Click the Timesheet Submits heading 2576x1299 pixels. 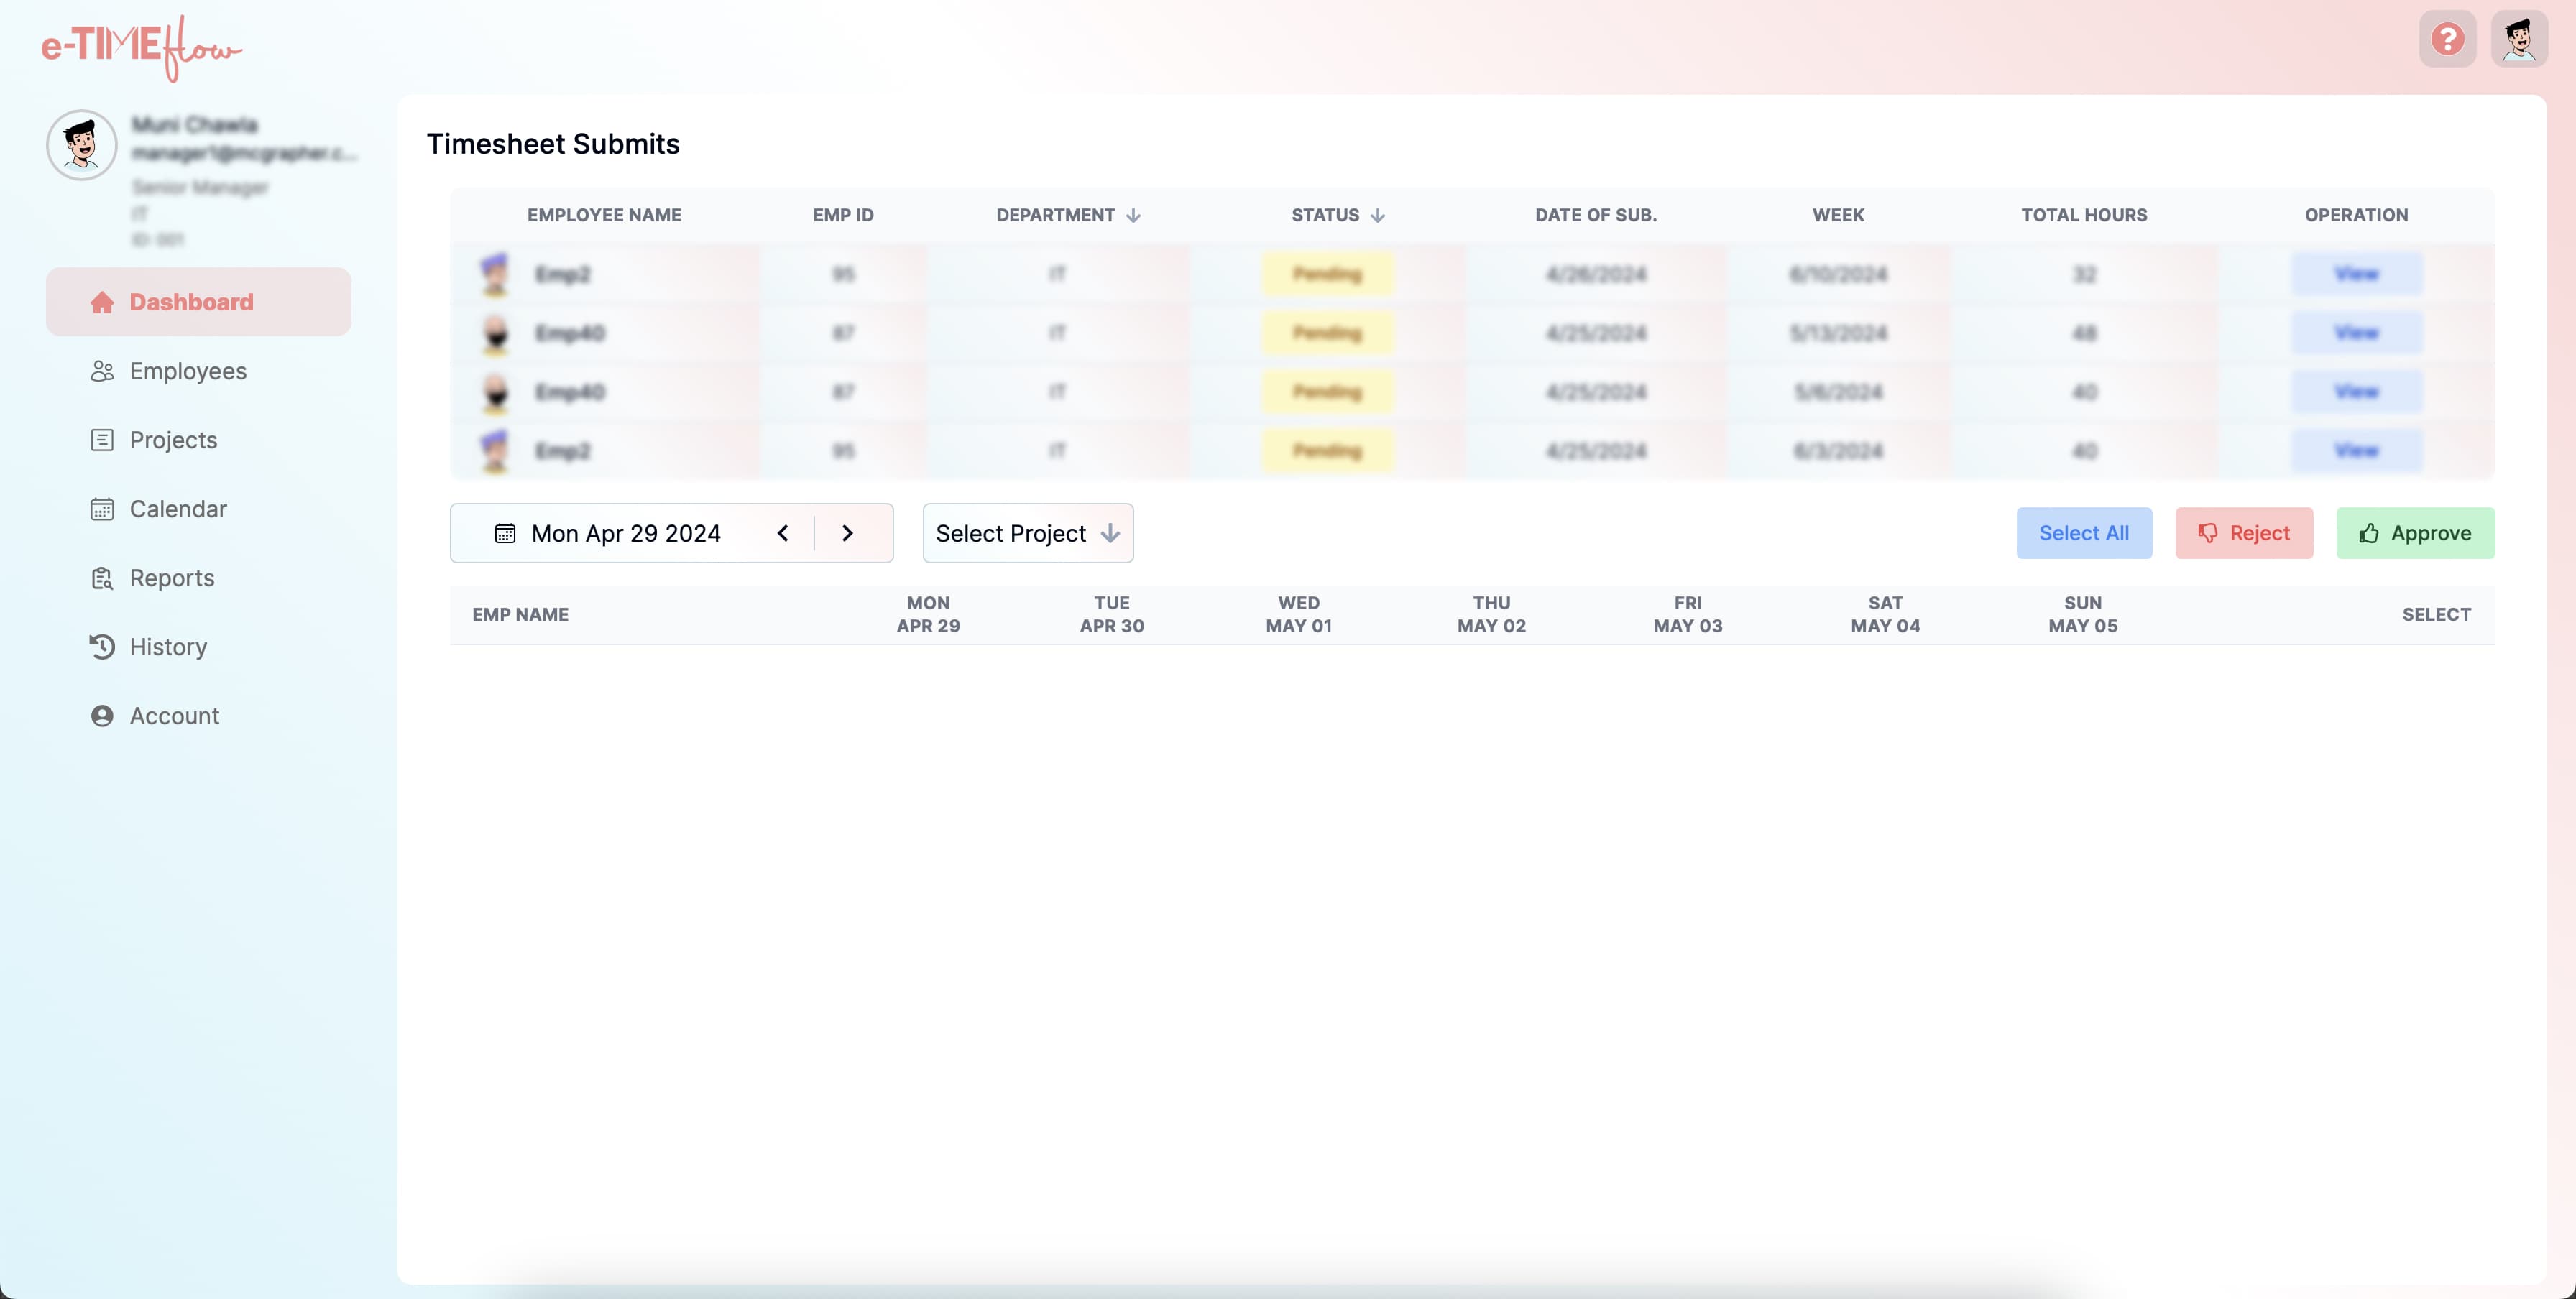point(553,144)
